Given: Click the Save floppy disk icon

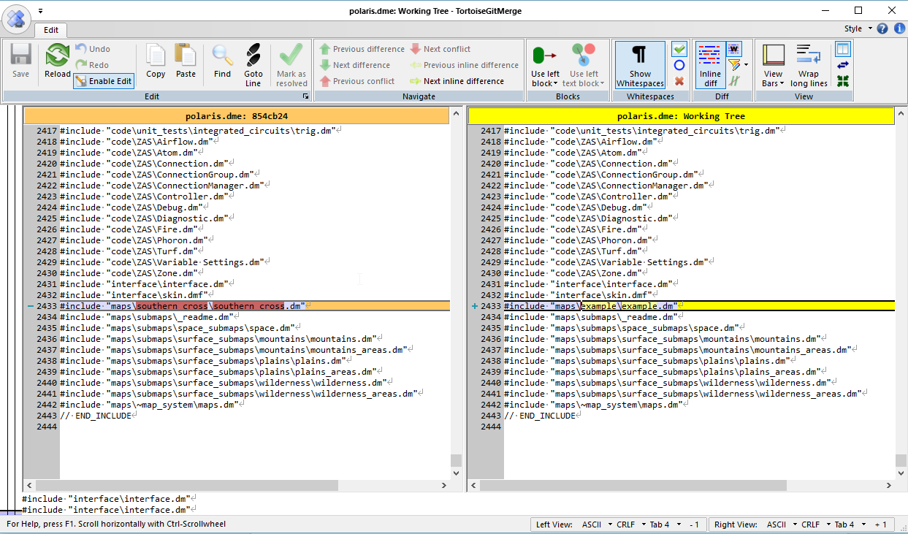Looking at the screenshot, I should [20, 61].
